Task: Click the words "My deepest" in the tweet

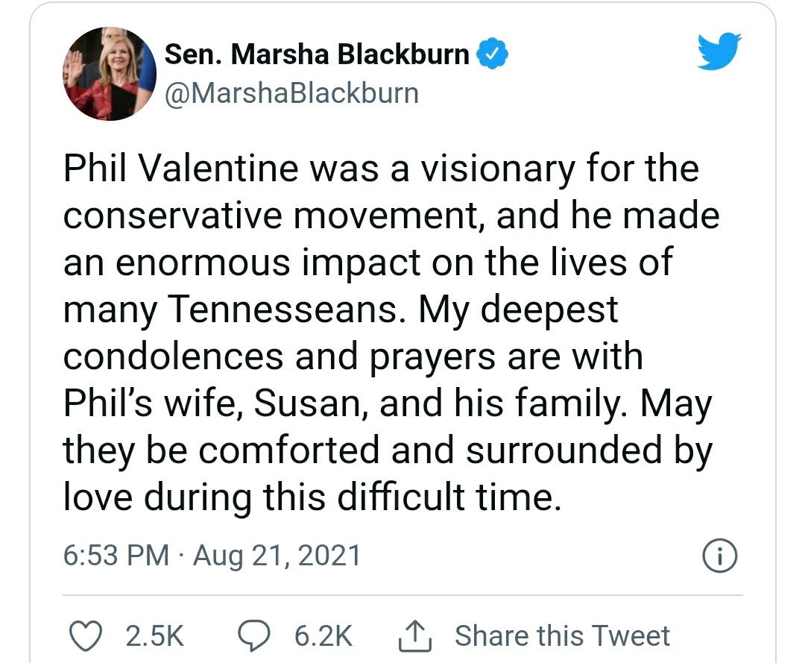Action: click(518, 309)
